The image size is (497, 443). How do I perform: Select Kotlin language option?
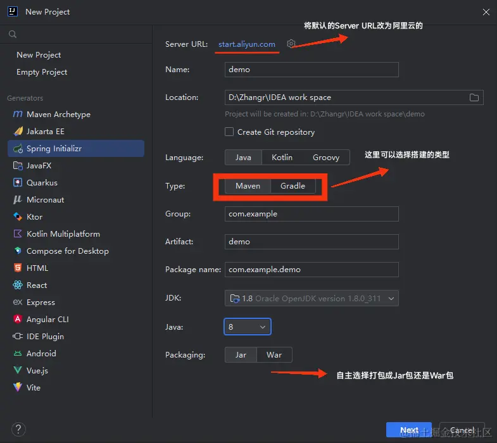pos(282,158)
